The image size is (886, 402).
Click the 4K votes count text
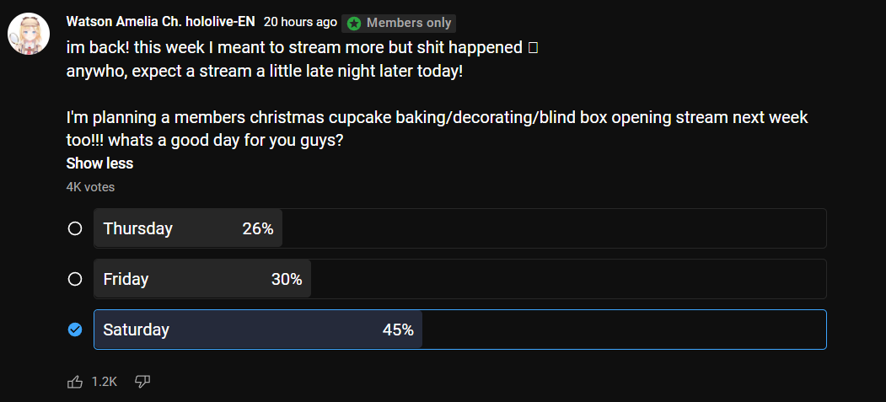tap(90, 187)
